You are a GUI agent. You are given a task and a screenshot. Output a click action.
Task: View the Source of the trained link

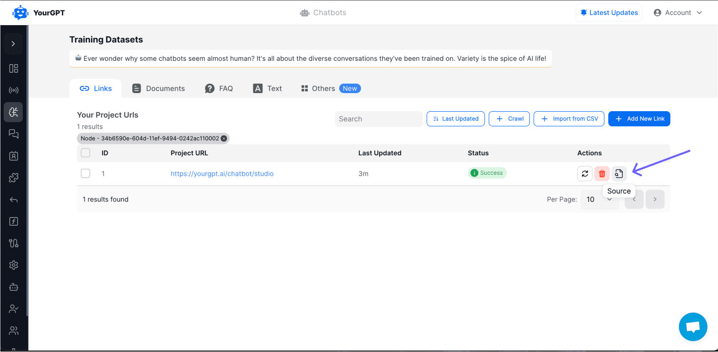point(619,173)
